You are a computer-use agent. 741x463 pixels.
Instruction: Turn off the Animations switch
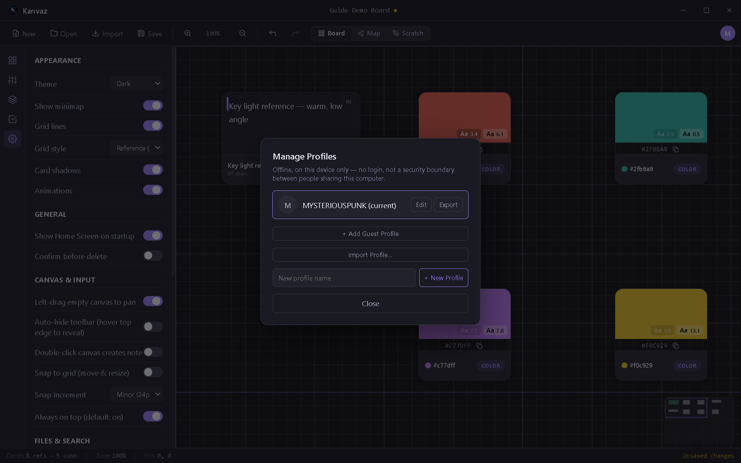[x=153, y=190]
